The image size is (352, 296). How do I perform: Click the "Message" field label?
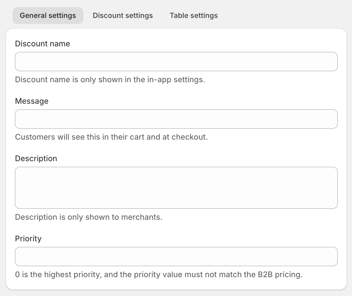point(32,101)
